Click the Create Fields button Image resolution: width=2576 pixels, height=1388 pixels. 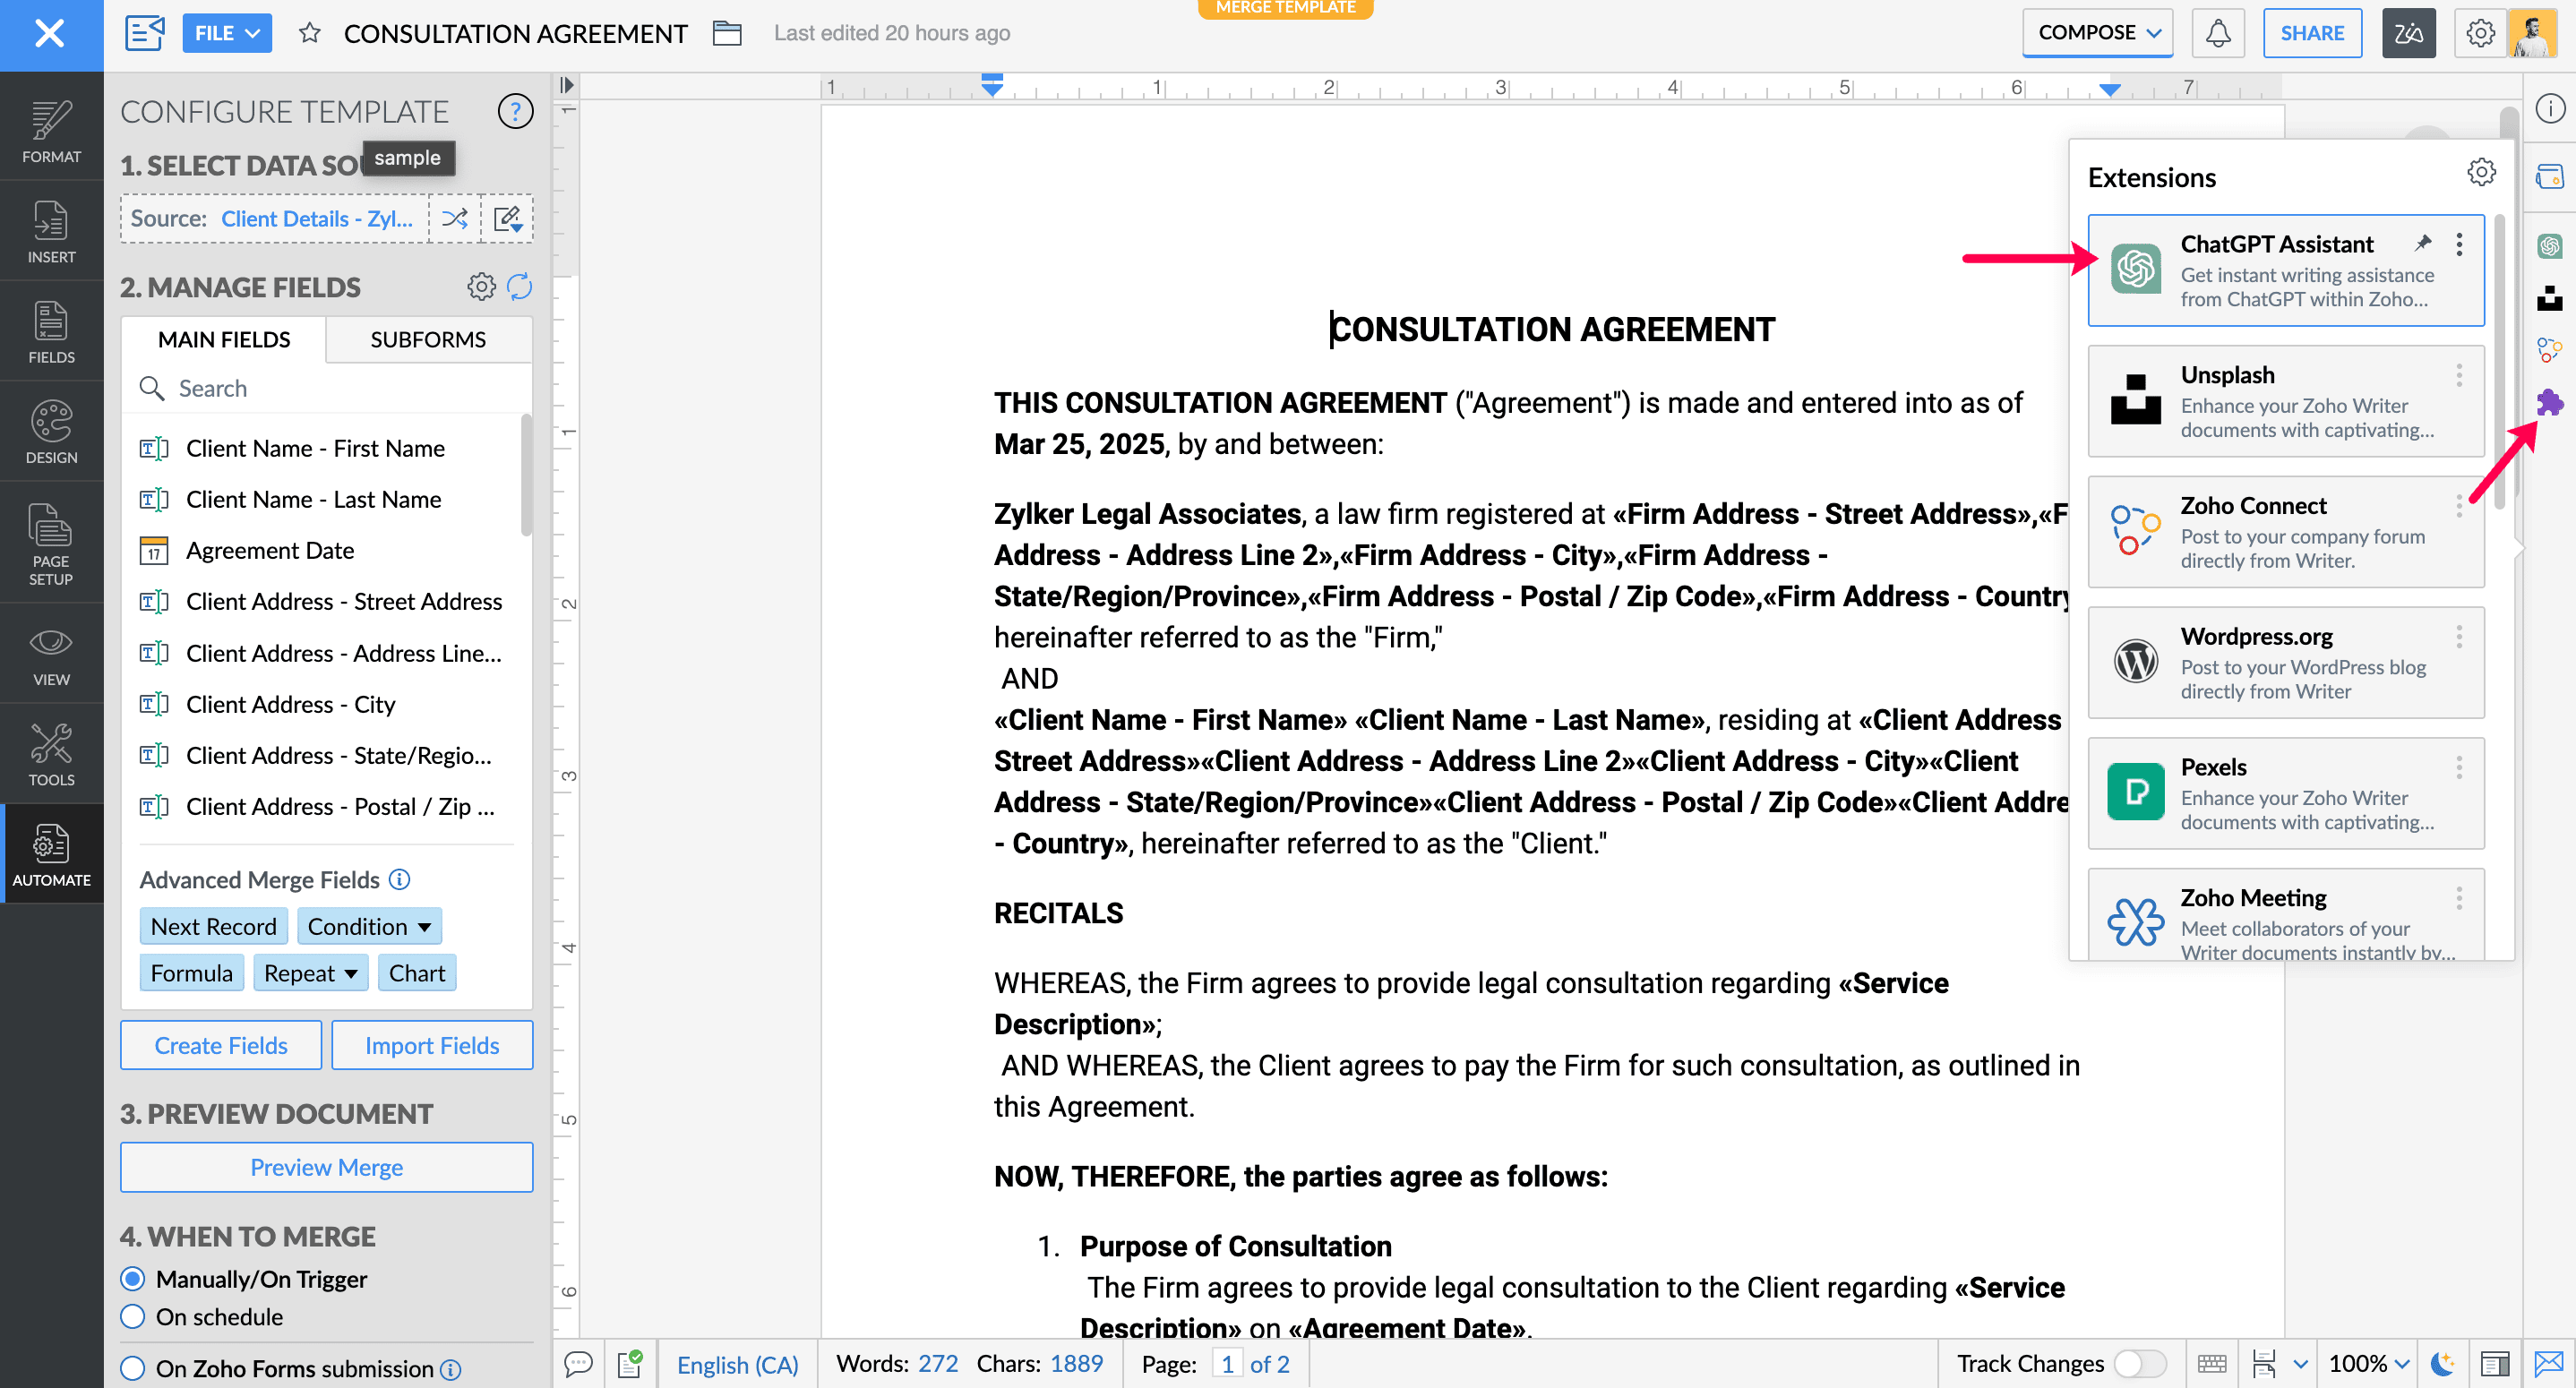click(x=221, y=1045)
